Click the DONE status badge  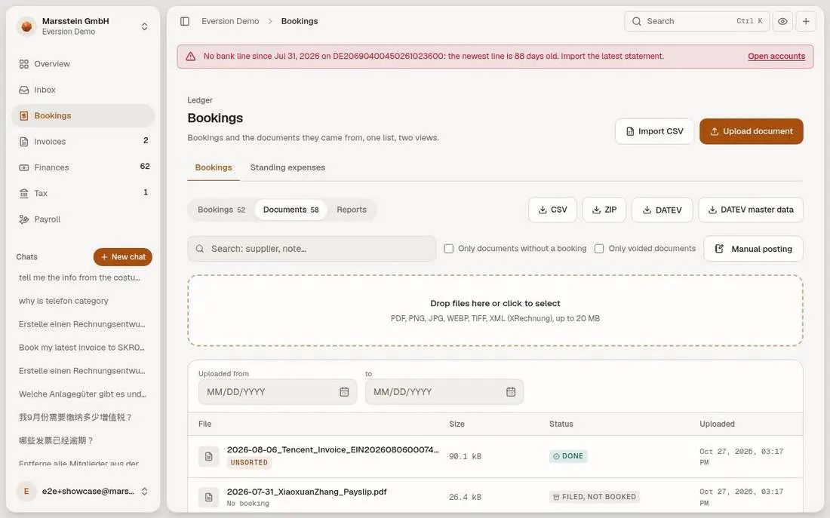pos(568,456)
